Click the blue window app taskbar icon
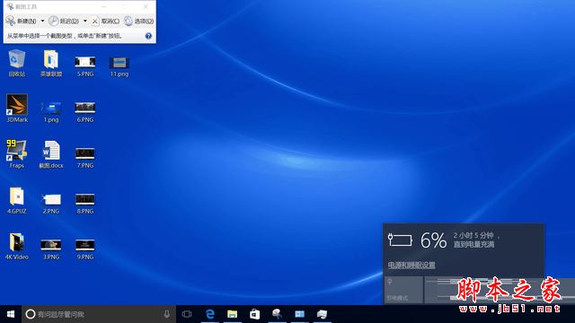575x323 pixels. 299,314
